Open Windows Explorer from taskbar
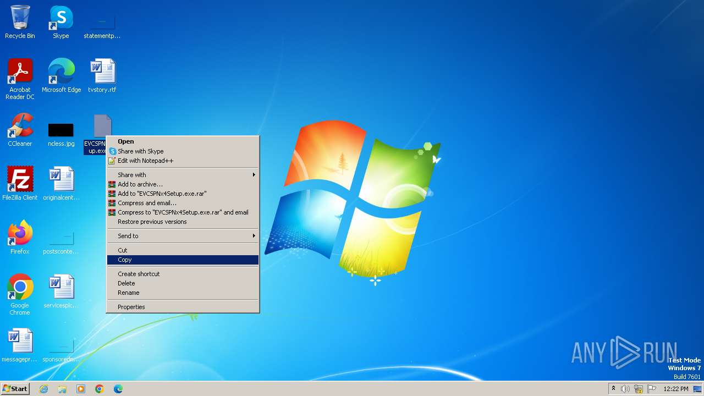Image resolution: width=704 pixels, height=396 pixels. (x=62, y=389)
